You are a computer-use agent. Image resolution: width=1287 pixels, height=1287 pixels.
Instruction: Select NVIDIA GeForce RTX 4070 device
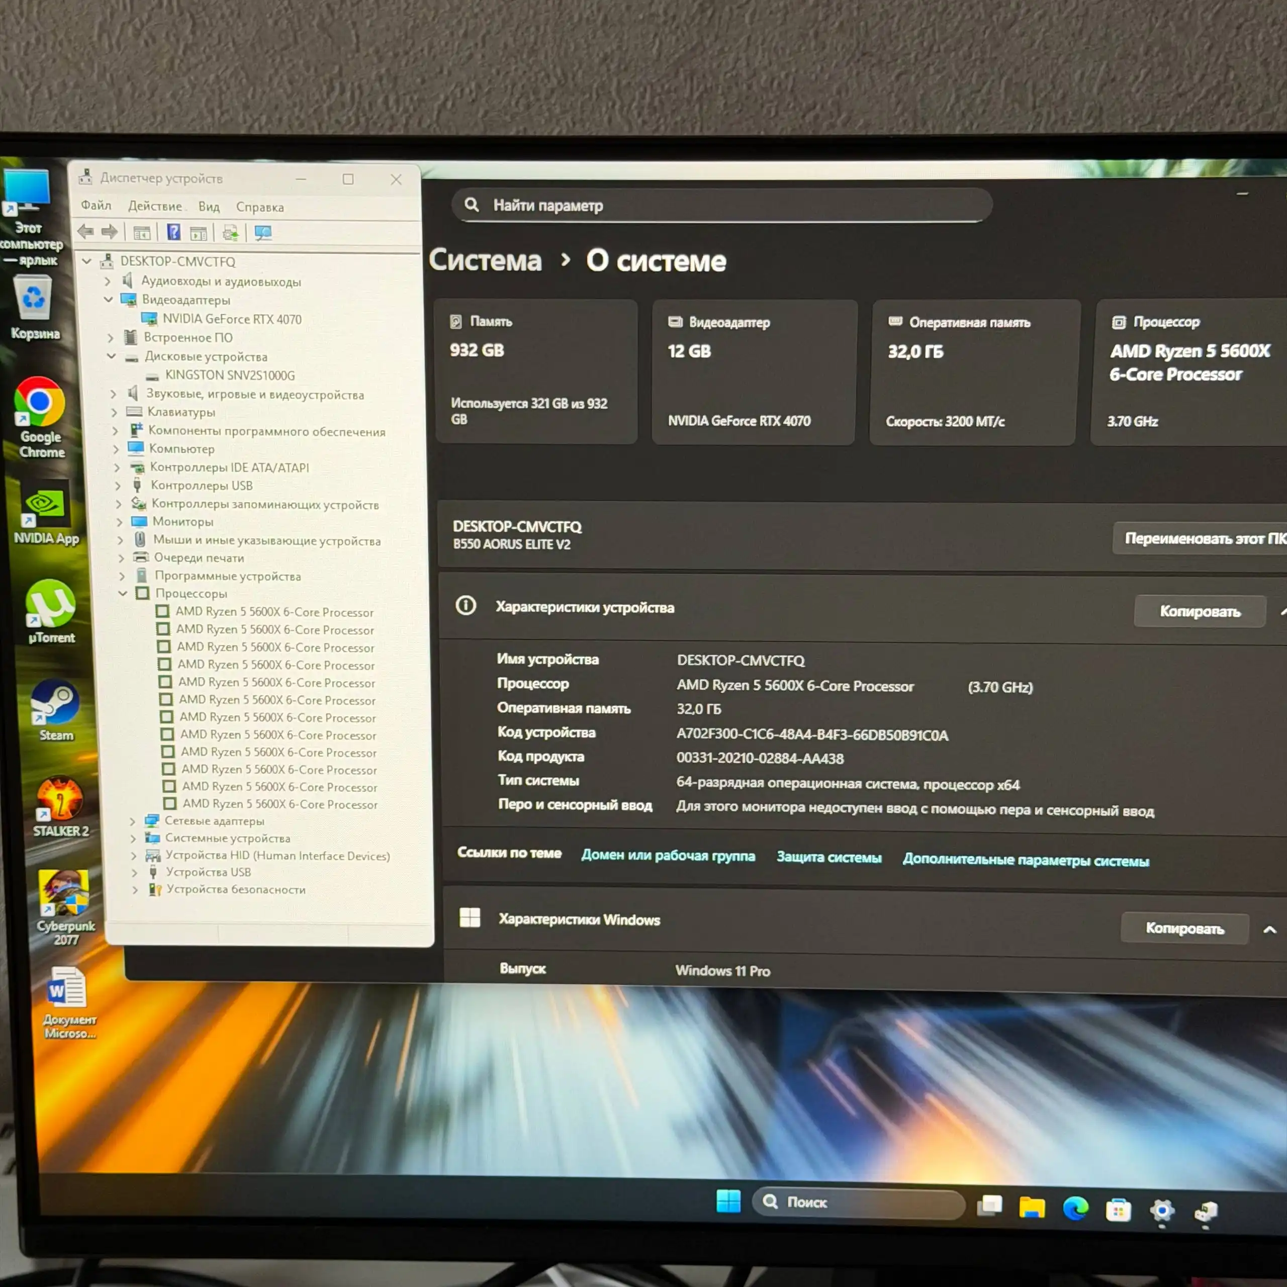(232, 319)
